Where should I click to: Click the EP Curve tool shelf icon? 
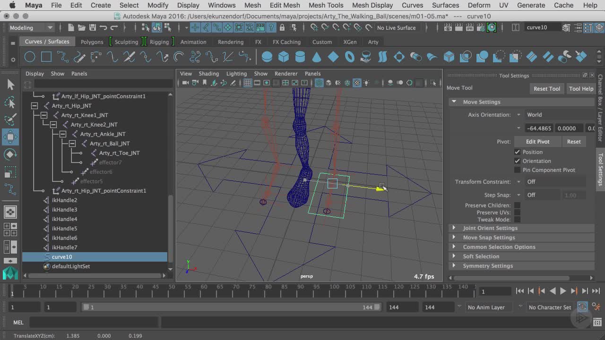click(63, 57)
